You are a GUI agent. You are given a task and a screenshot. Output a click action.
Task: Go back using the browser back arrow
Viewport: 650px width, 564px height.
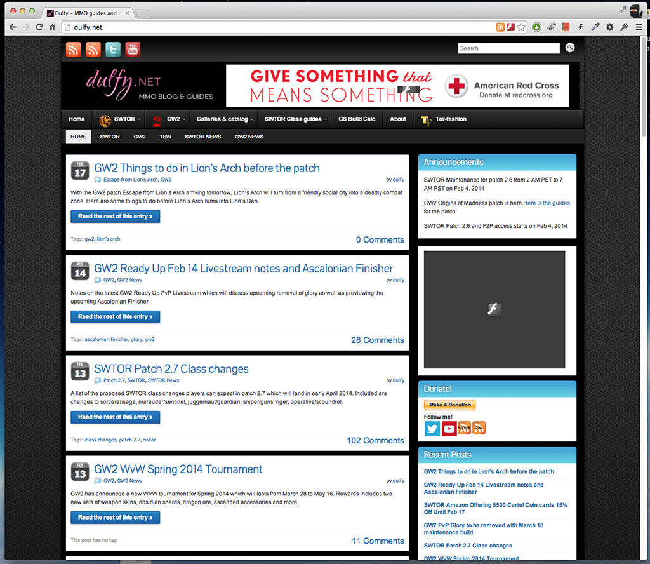click(x=13, y=27)
